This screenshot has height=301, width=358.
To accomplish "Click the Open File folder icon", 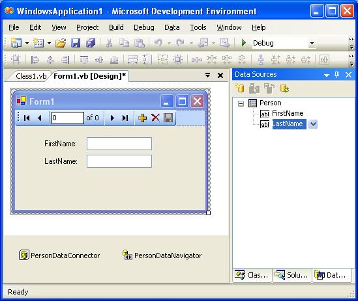I will (x=61, y=43).
